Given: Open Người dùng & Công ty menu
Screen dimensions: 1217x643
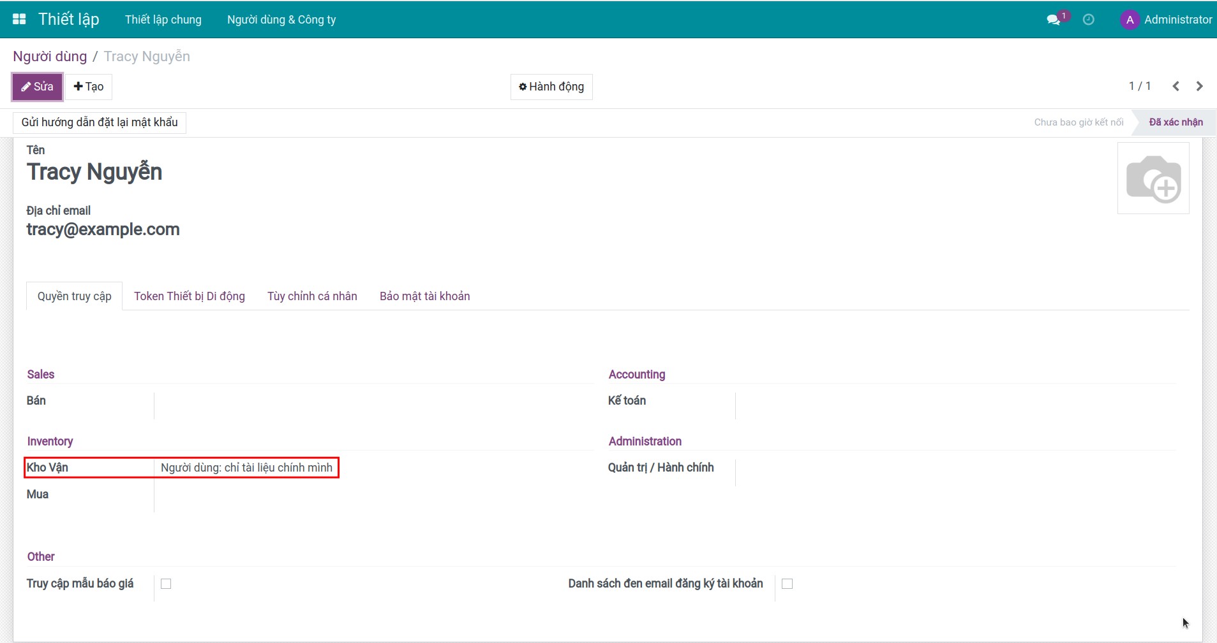Looking at the screenshot, I should (x=281, y=20).
